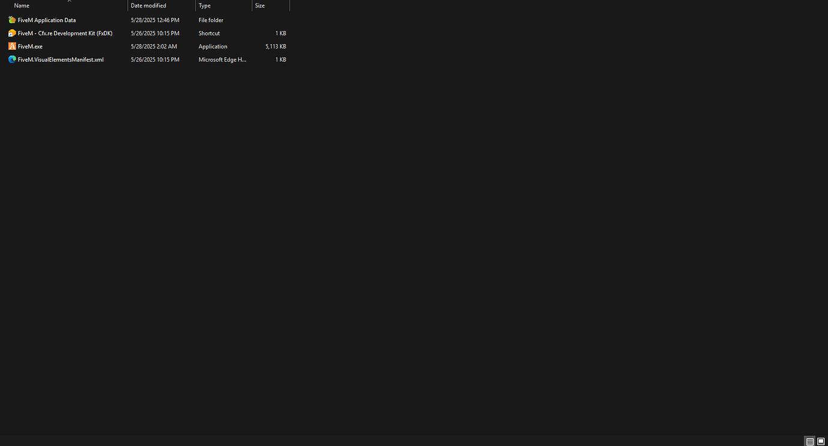Image resolution: width=828 pixels, height=446 pixels.
Task: Click date 5/28/2025 2:02 AM
Action: 154,47
